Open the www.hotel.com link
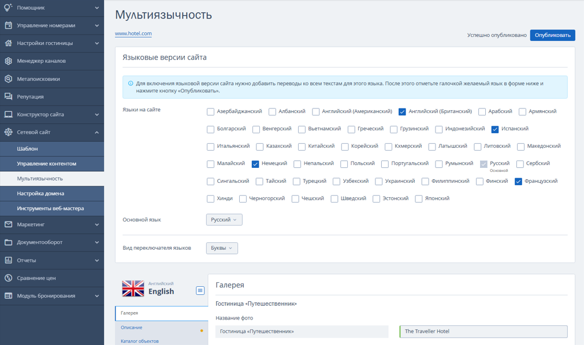Image resolution: width=584 pixels, height=345 pixels. tap(133, 33)
